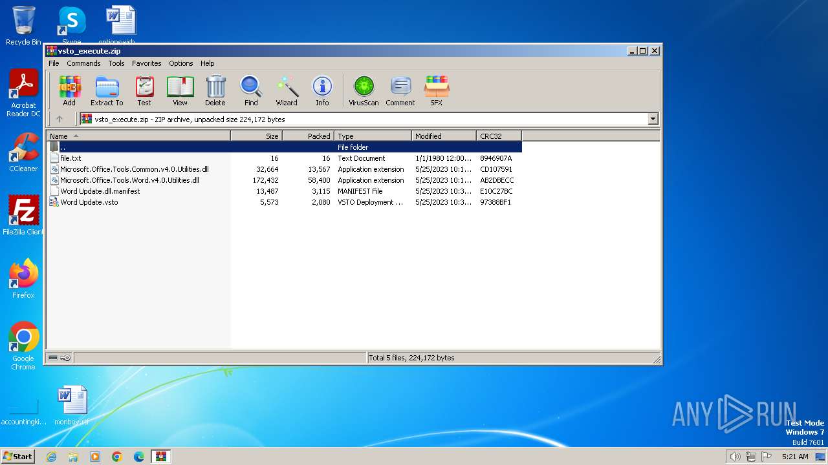
Task: Click the volume speaker tray icon
Action: (735, 457)
